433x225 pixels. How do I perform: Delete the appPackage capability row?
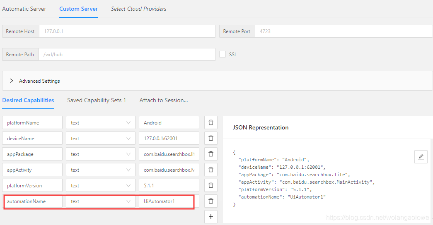[211, 154]
